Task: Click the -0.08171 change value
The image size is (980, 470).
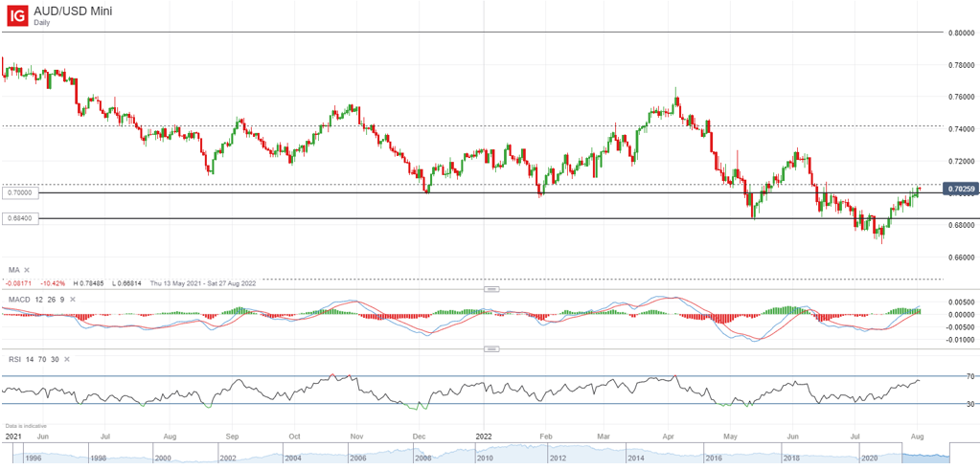Action: [19, 282]
